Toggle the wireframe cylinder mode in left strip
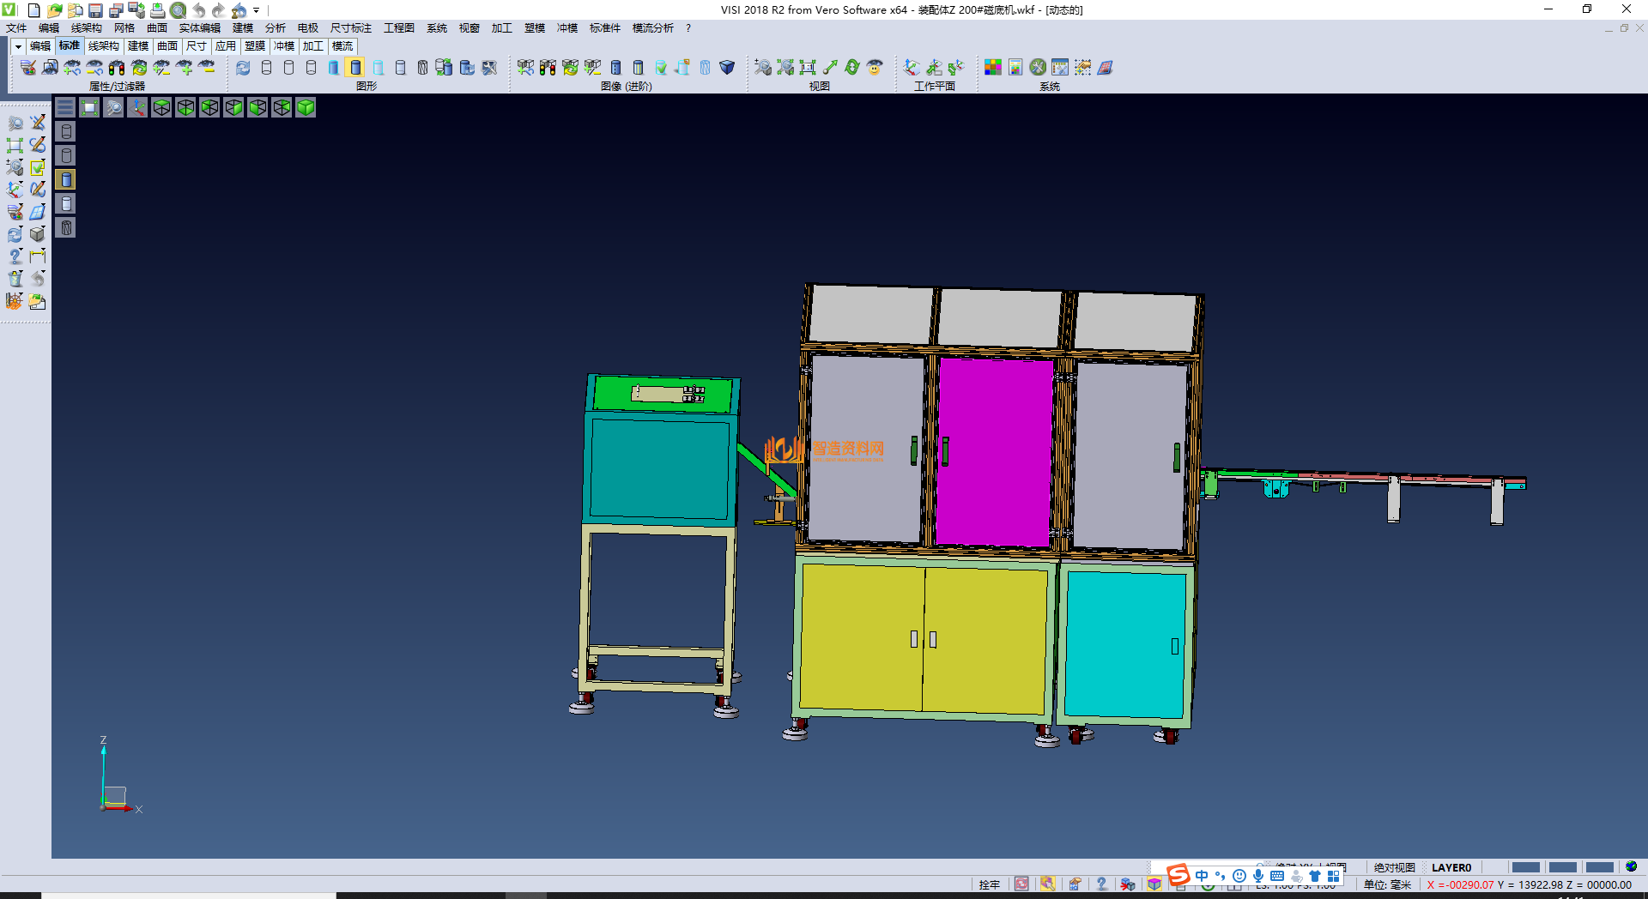 [66, 131]
